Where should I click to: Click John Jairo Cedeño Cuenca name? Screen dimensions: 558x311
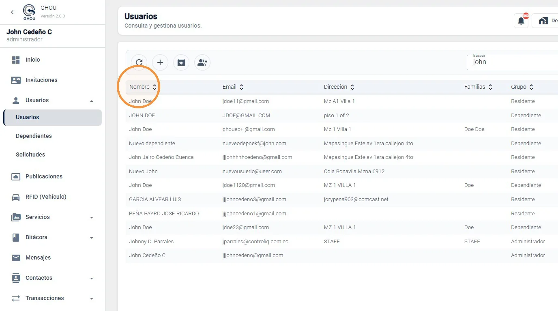click(161, 157)
